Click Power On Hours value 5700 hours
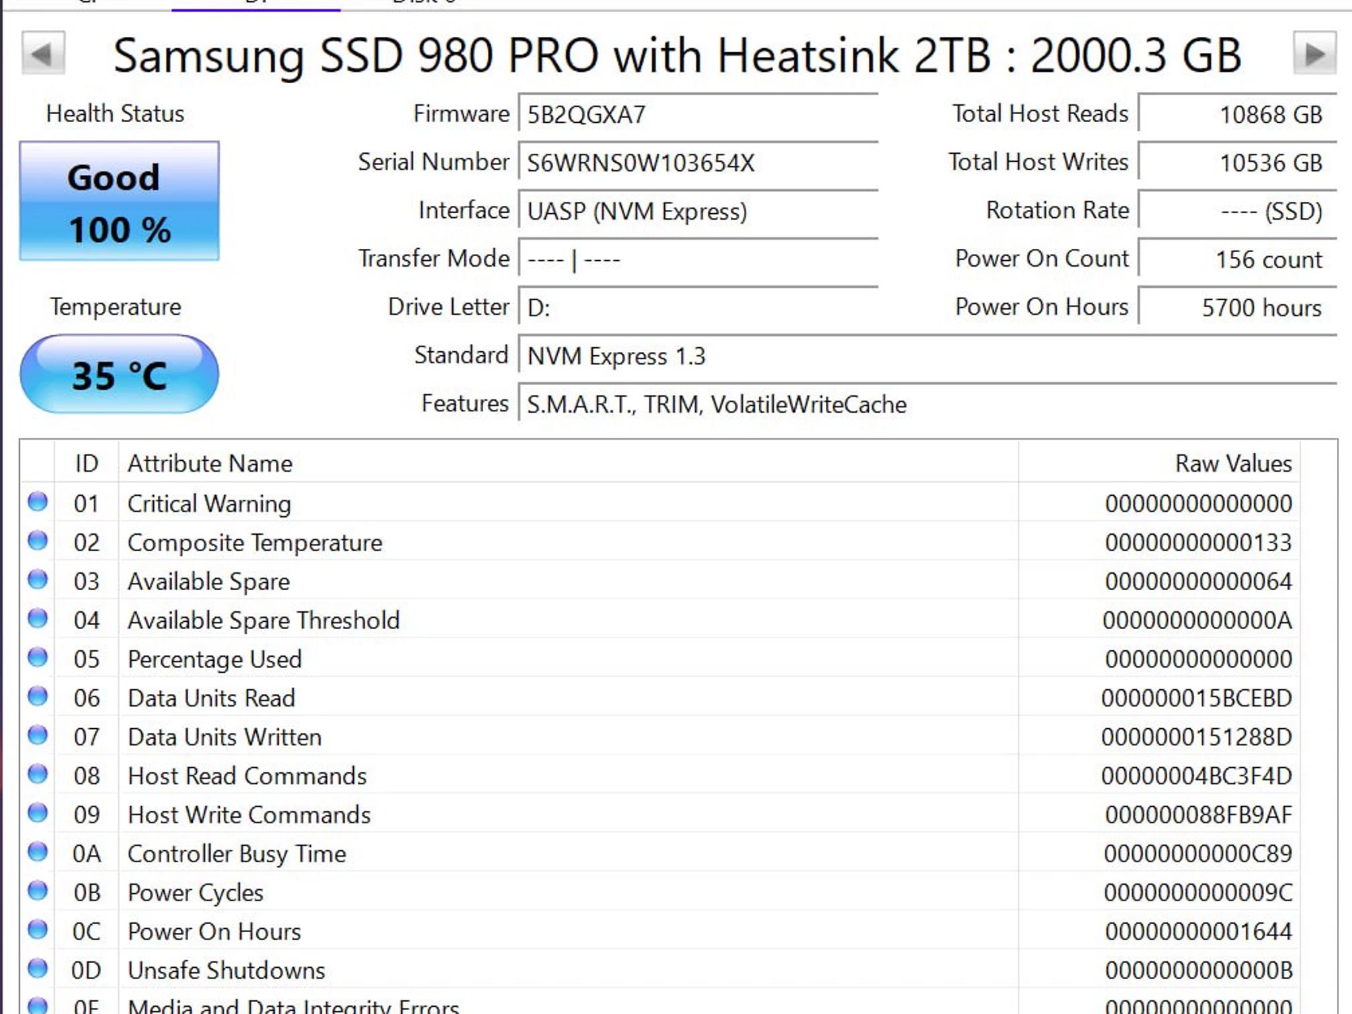Viewport: 1352px width, 1014px height. pyautogui.click(x=1238, y=307)
